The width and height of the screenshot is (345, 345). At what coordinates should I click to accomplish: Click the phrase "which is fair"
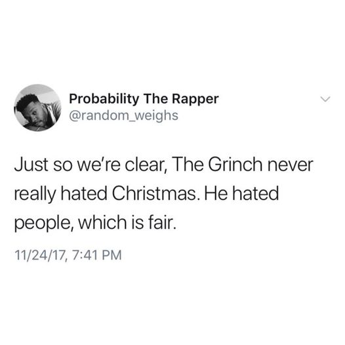pos(127,222)
